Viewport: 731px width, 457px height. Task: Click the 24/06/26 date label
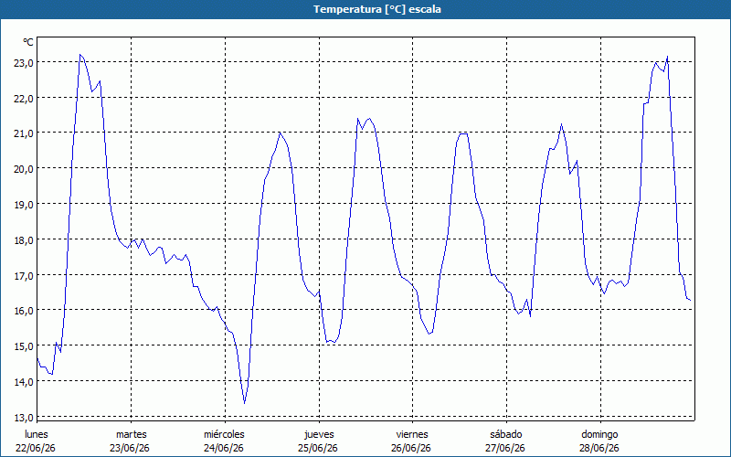[x=224, y=448]
